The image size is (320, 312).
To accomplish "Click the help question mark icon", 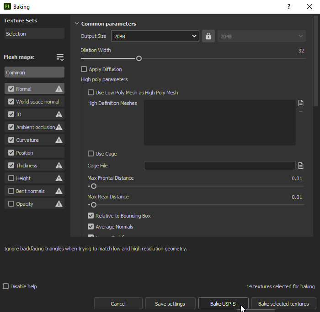I will pos(289,7).
